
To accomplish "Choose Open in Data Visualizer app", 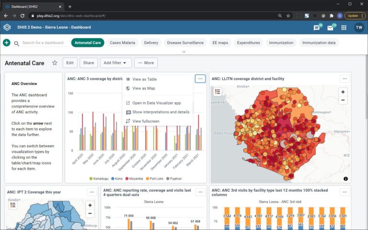I will tap(156, 103).
